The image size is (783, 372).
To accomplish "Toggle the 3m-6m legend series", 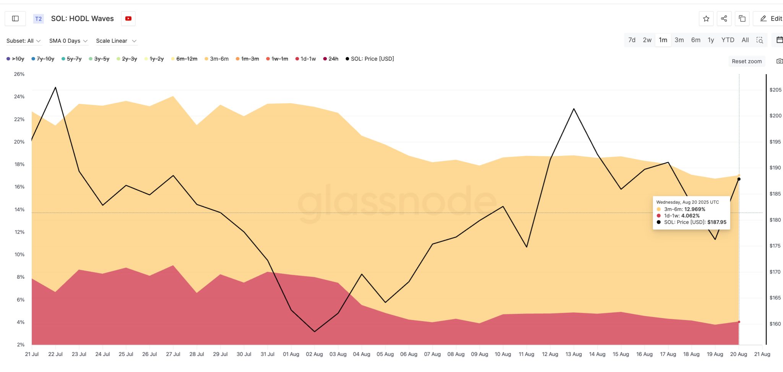I will coord(217,59).
